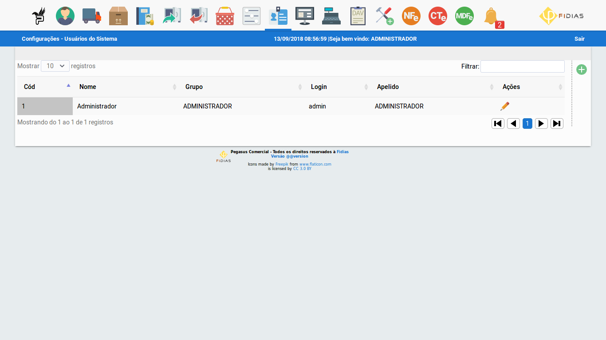Image resolution: width=606 pixels, height=340 pixels.
Task: Edit Administrador user with pencil icon
Action: click(504, 106)
